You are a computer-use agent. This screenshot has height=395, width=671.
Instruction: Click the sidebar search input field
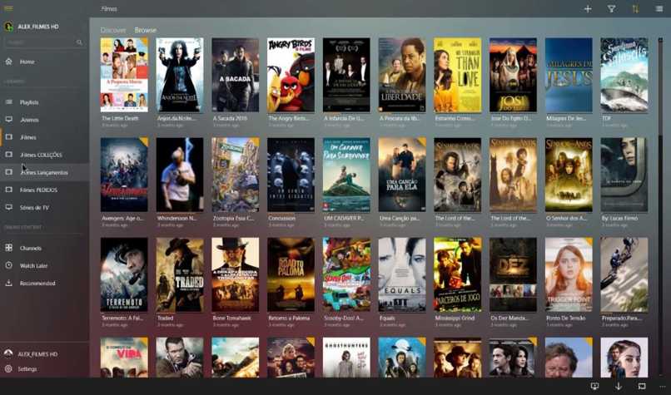click(x=44, y=42)
